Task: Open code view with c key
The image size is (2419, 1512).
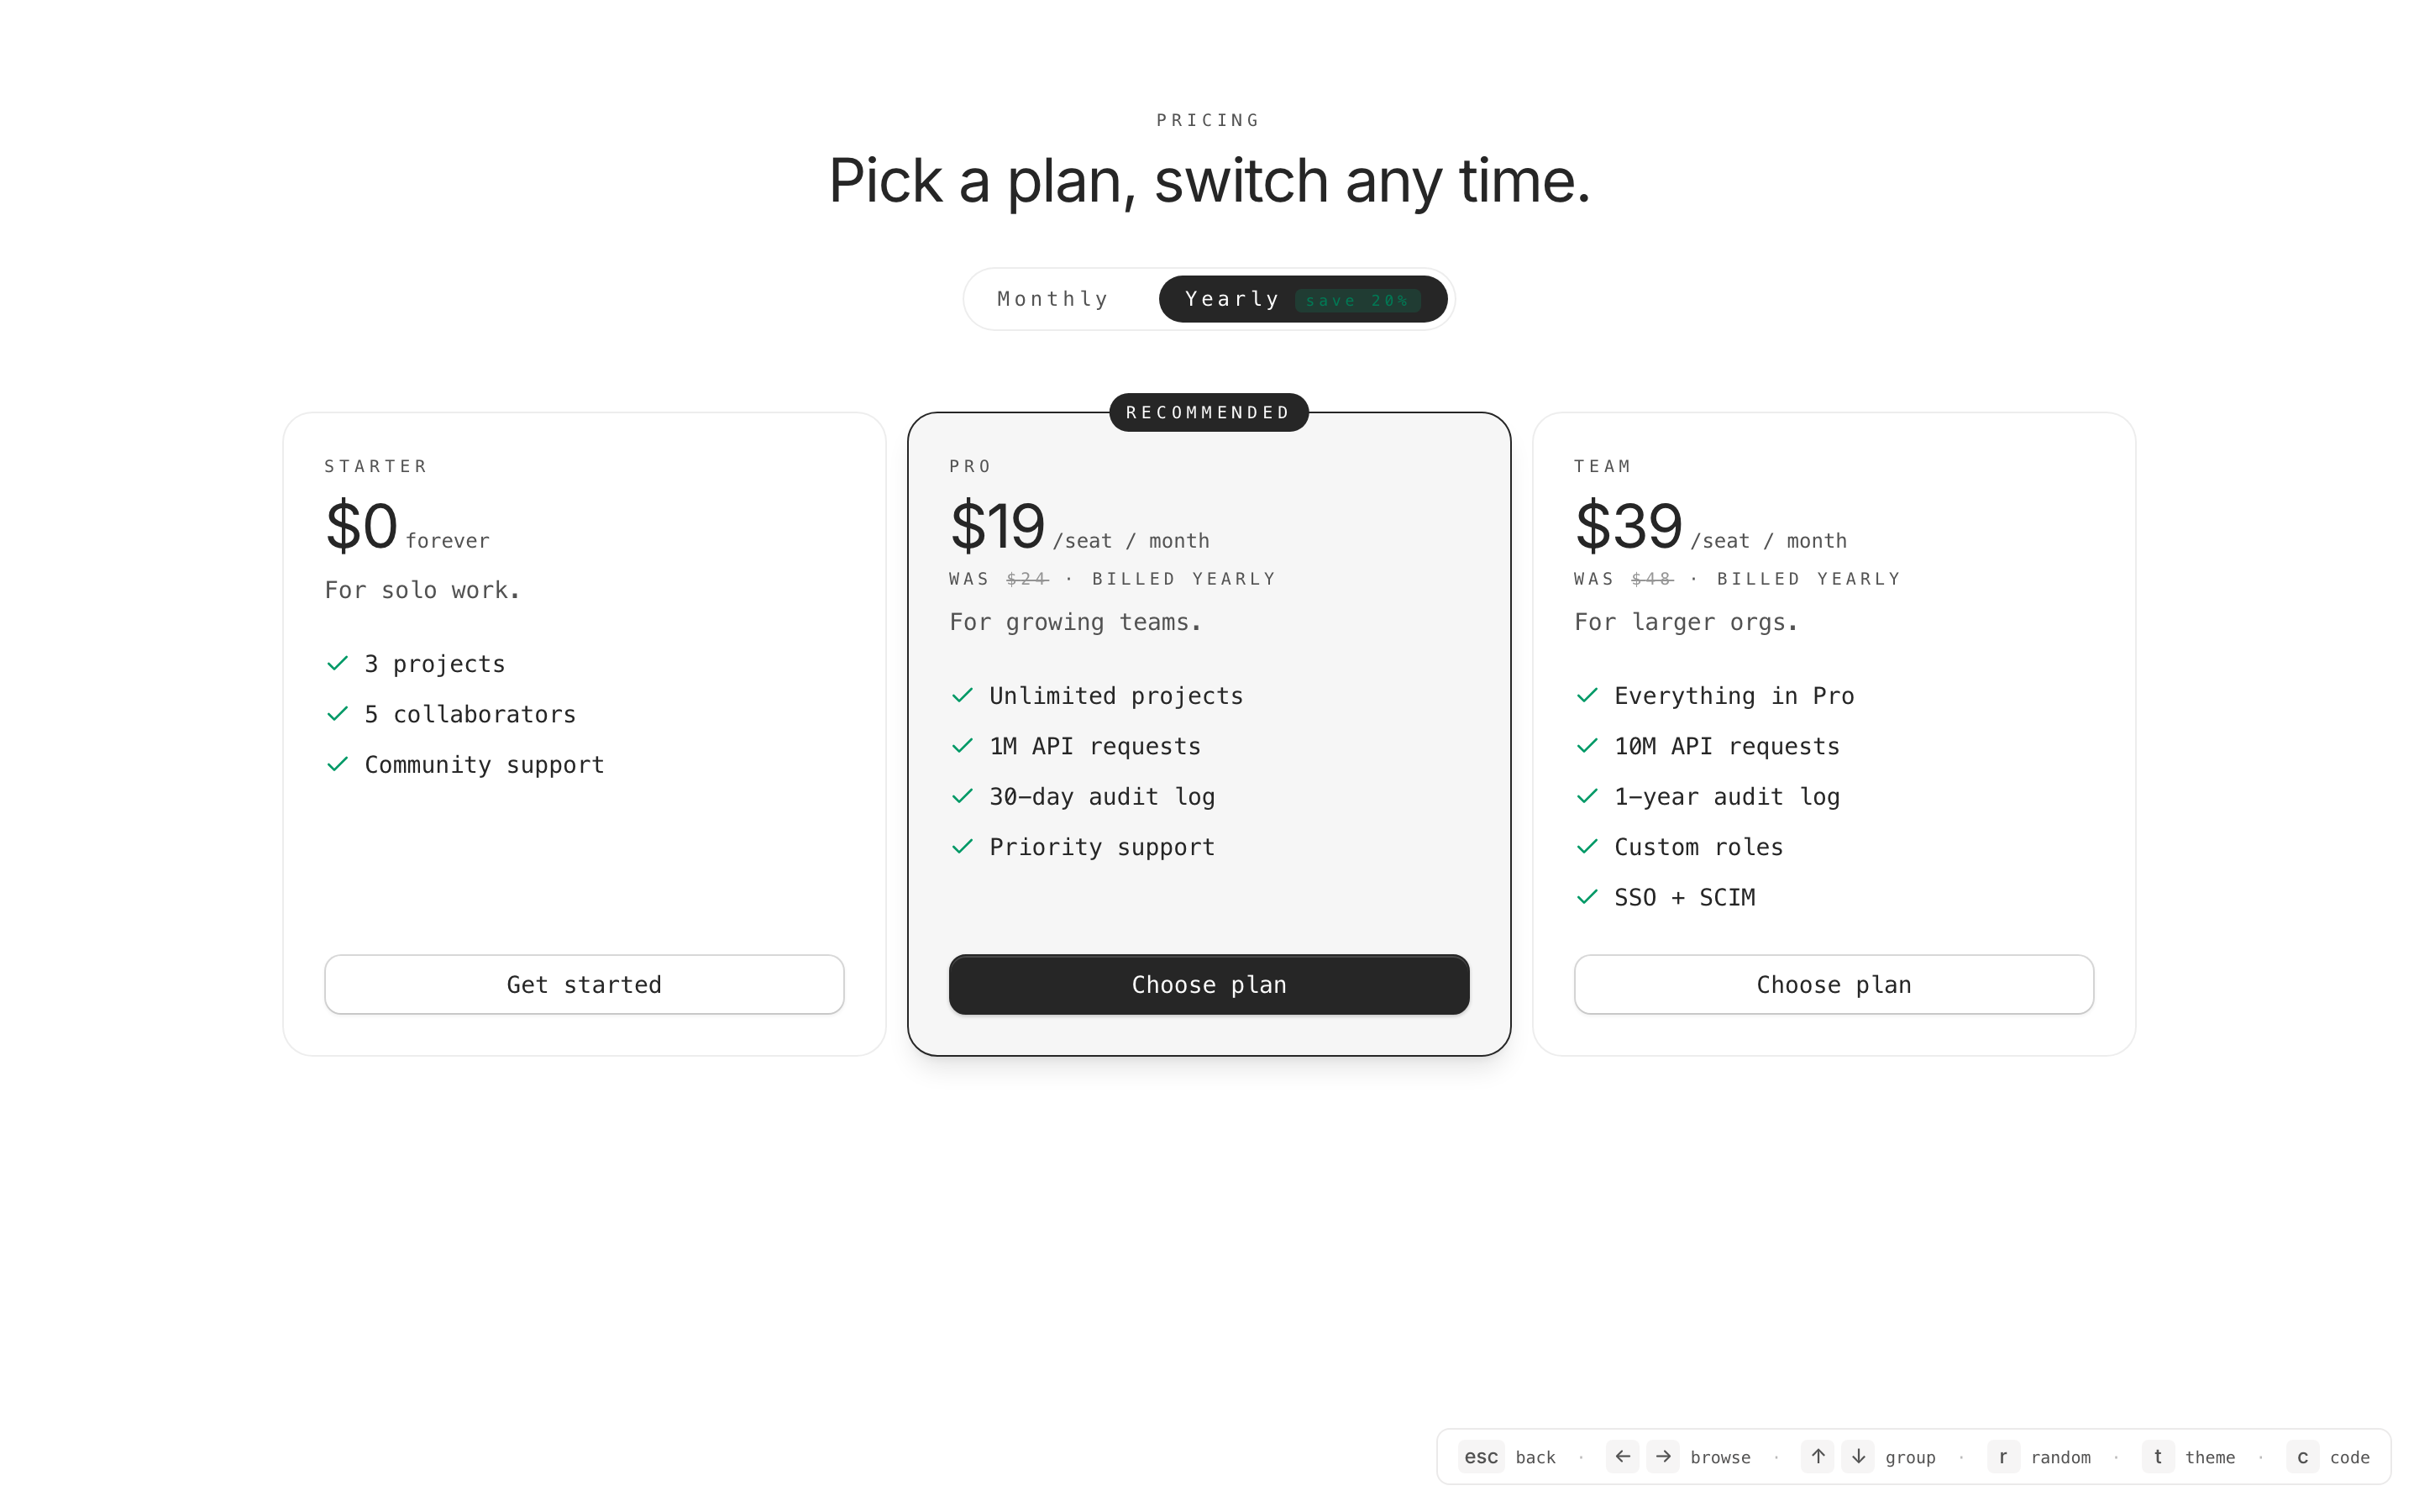Action: pyautogui.click(x=2302, y=1457)
